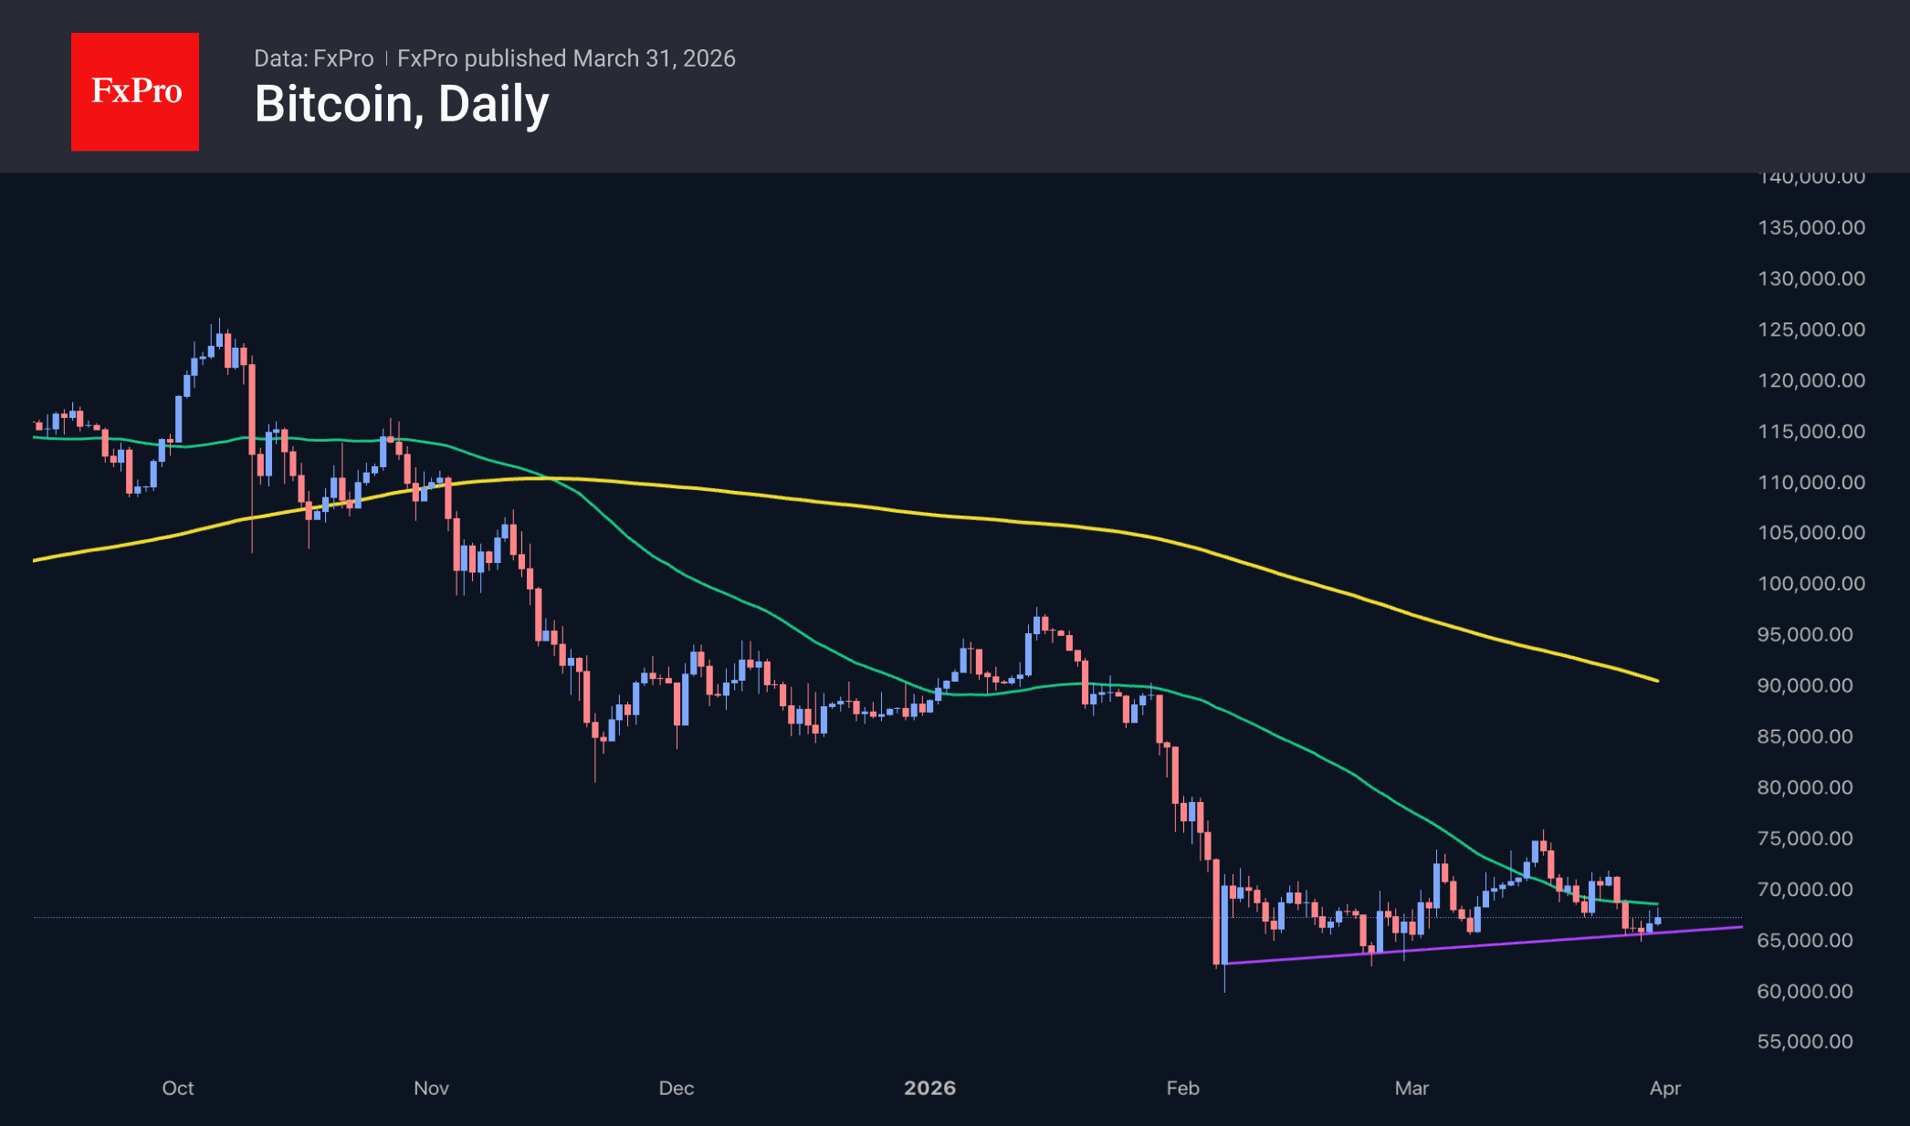Click the 65,000.00 price axis label

coord(1805,940)
